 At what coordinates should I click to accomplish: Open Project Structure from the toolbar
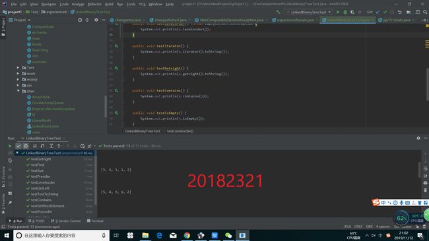click(409, 12)
